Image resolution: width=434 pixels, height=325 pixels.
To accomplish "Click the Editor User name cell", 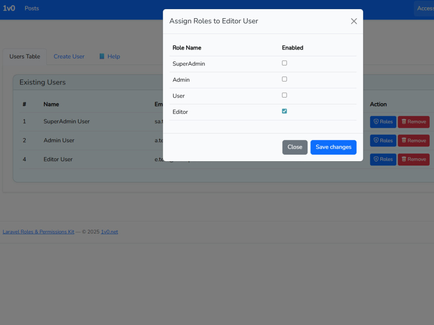I will point(58,159).
